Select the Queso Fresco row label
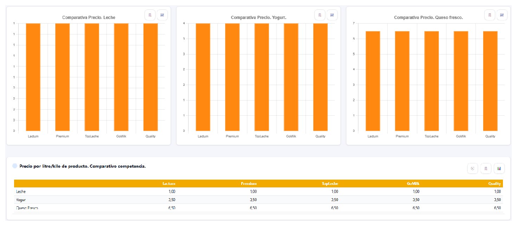Viewport: 517px width, 226px height. tap(27, 208)
